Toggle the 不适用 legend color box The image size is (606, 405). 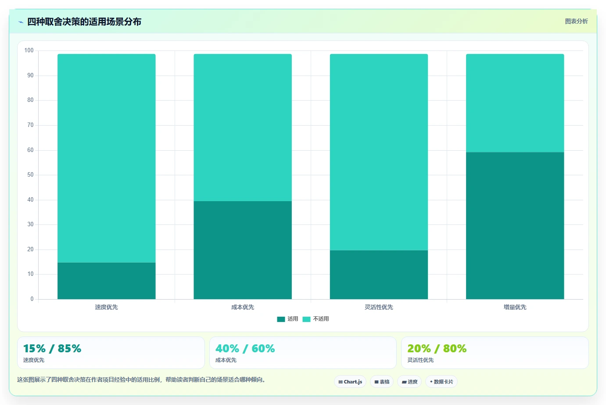(x=306, y=319)
